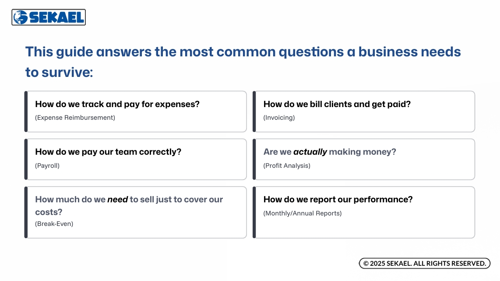Image resolution: width=500 pixels, height=281 pixels.
Task: Click the SEKAEL globe logo icon
Action: [x=20, y=17]
